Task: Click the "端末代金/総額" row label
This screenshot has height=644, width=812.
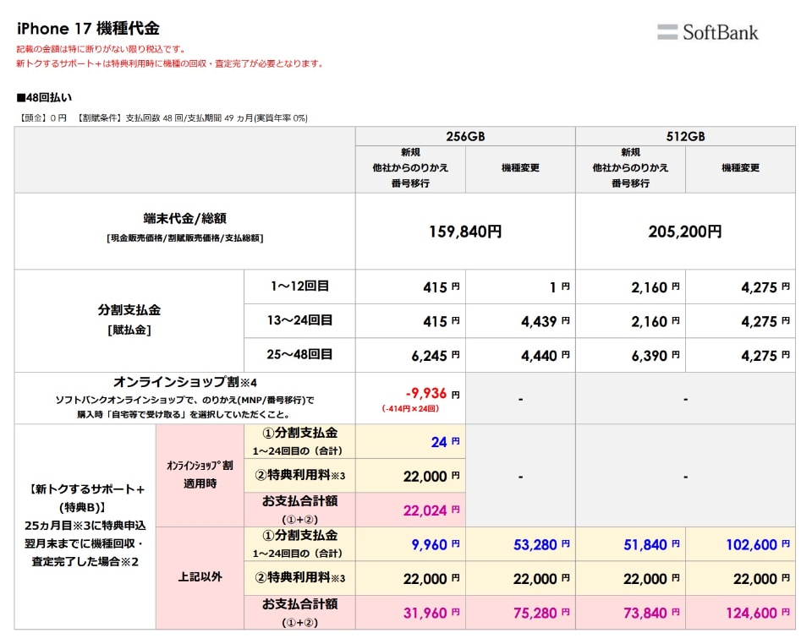Action: tap(185, 218)
